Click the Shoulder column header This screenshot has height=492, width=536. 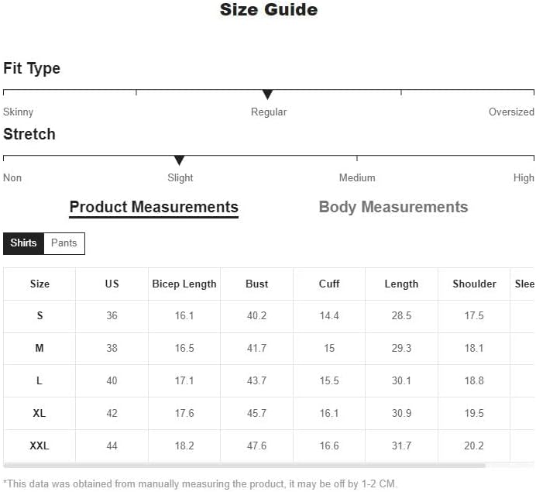[x=474, y=284]
